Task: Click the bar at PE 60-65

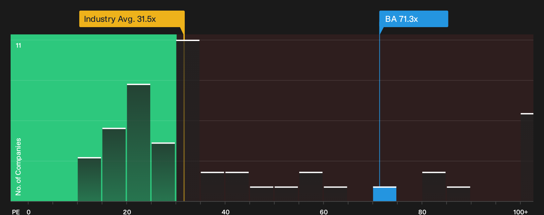Action: pos(335,194)
